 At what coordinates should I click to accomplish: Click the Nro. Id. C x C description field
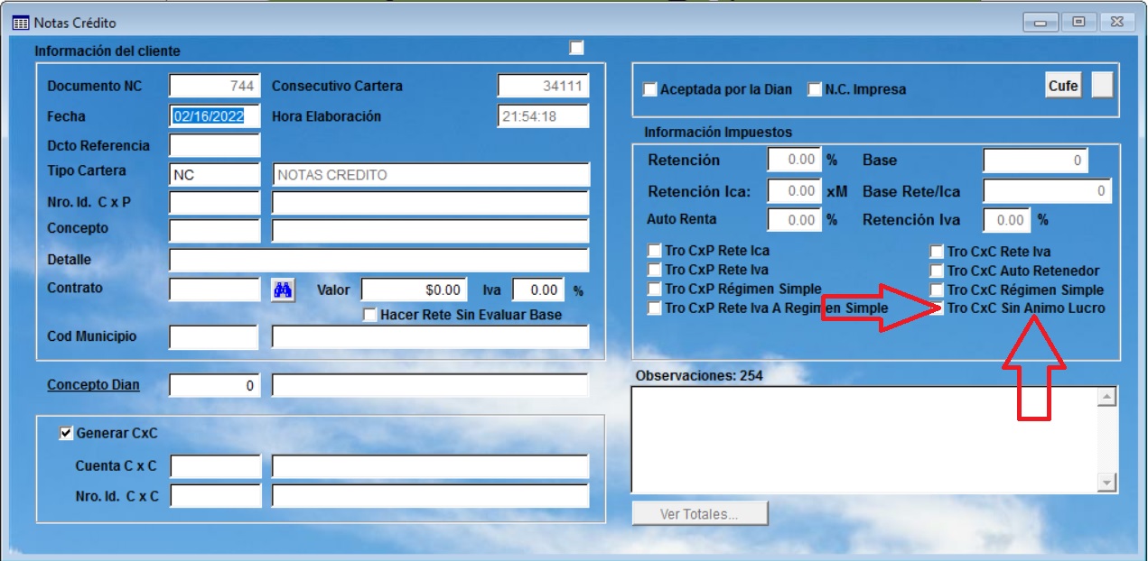pyautogui.click(x=430, y=496)
